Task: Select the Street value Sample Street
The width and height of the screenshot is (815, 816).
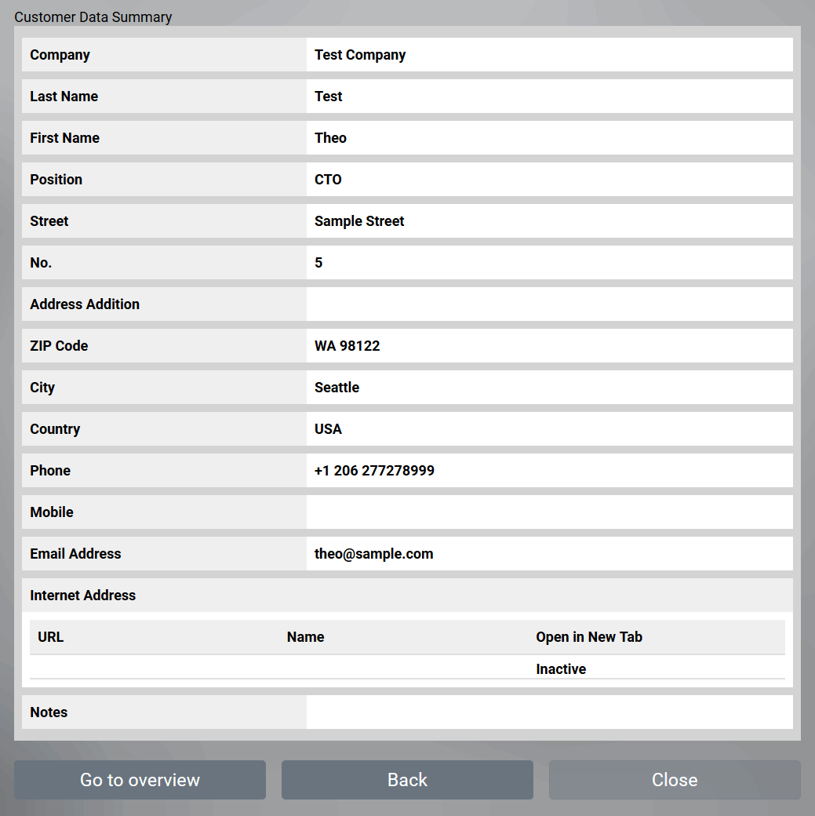Action: 549,220
